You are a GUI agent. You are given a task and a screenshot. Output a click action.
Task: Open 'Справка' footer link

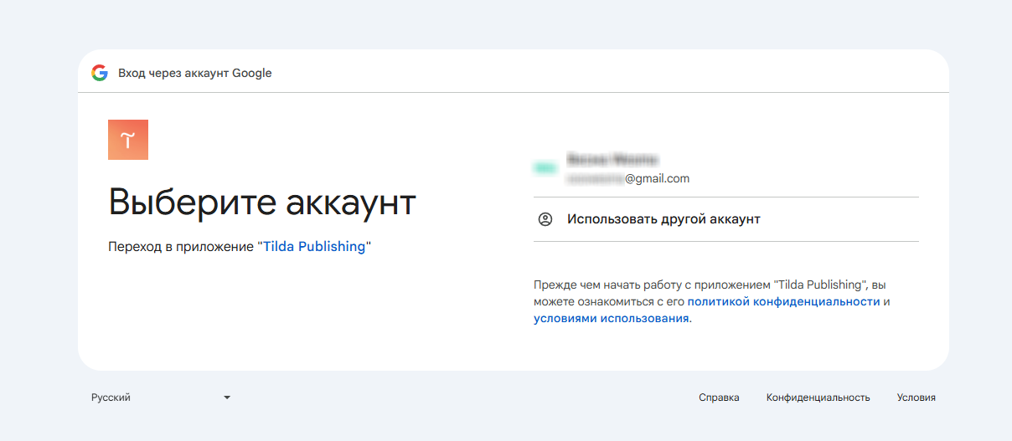tap(719, 397)
